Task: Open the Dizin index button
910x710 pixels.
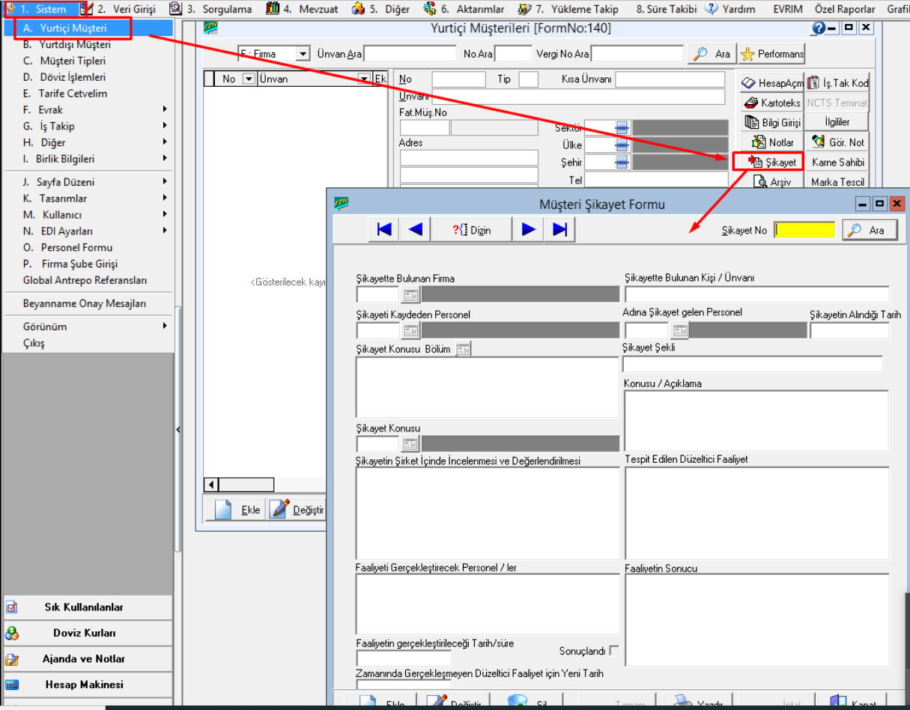Action: pyautogui.click(x=472, y=230)
